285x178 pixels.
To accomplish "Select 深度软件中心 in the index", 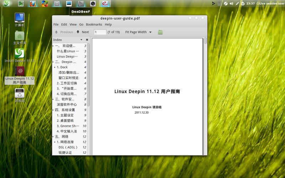I will click(67, 105).
